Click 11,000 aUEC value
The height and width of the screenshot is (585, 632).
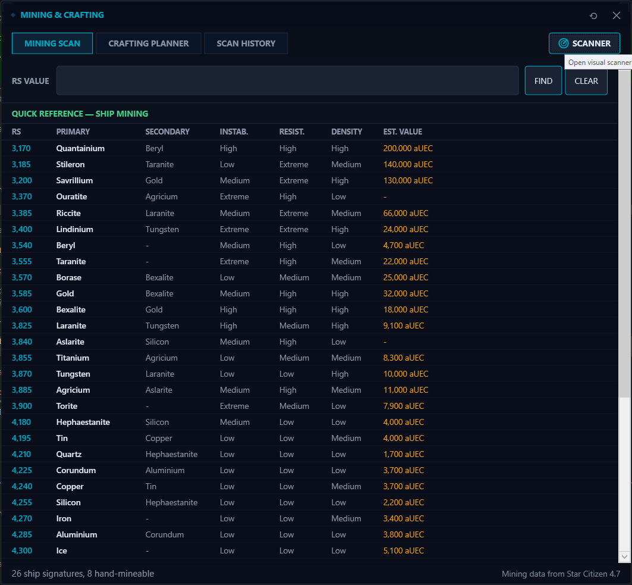[x=405, y=390]
